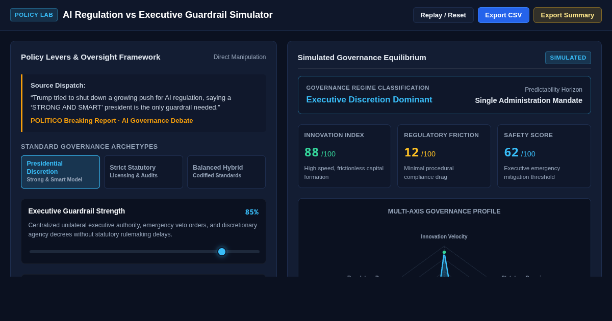Click the Predictability Horizon label

[553, 90]
